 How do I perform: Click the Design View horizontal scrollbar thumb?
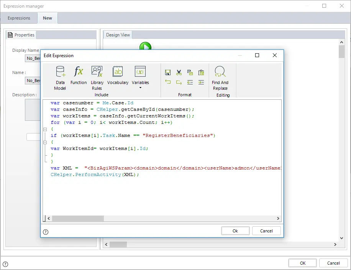[118, 244]
